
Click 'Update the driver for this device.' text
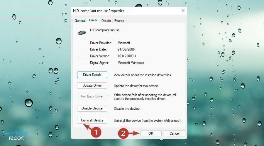pos(136,86)
